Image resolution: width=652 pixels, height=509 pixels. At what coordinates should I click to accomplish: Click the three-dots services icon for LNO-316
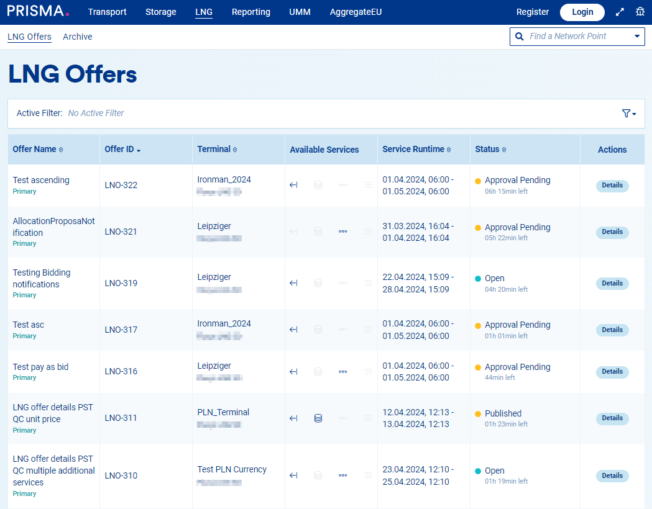pos(342,372)
